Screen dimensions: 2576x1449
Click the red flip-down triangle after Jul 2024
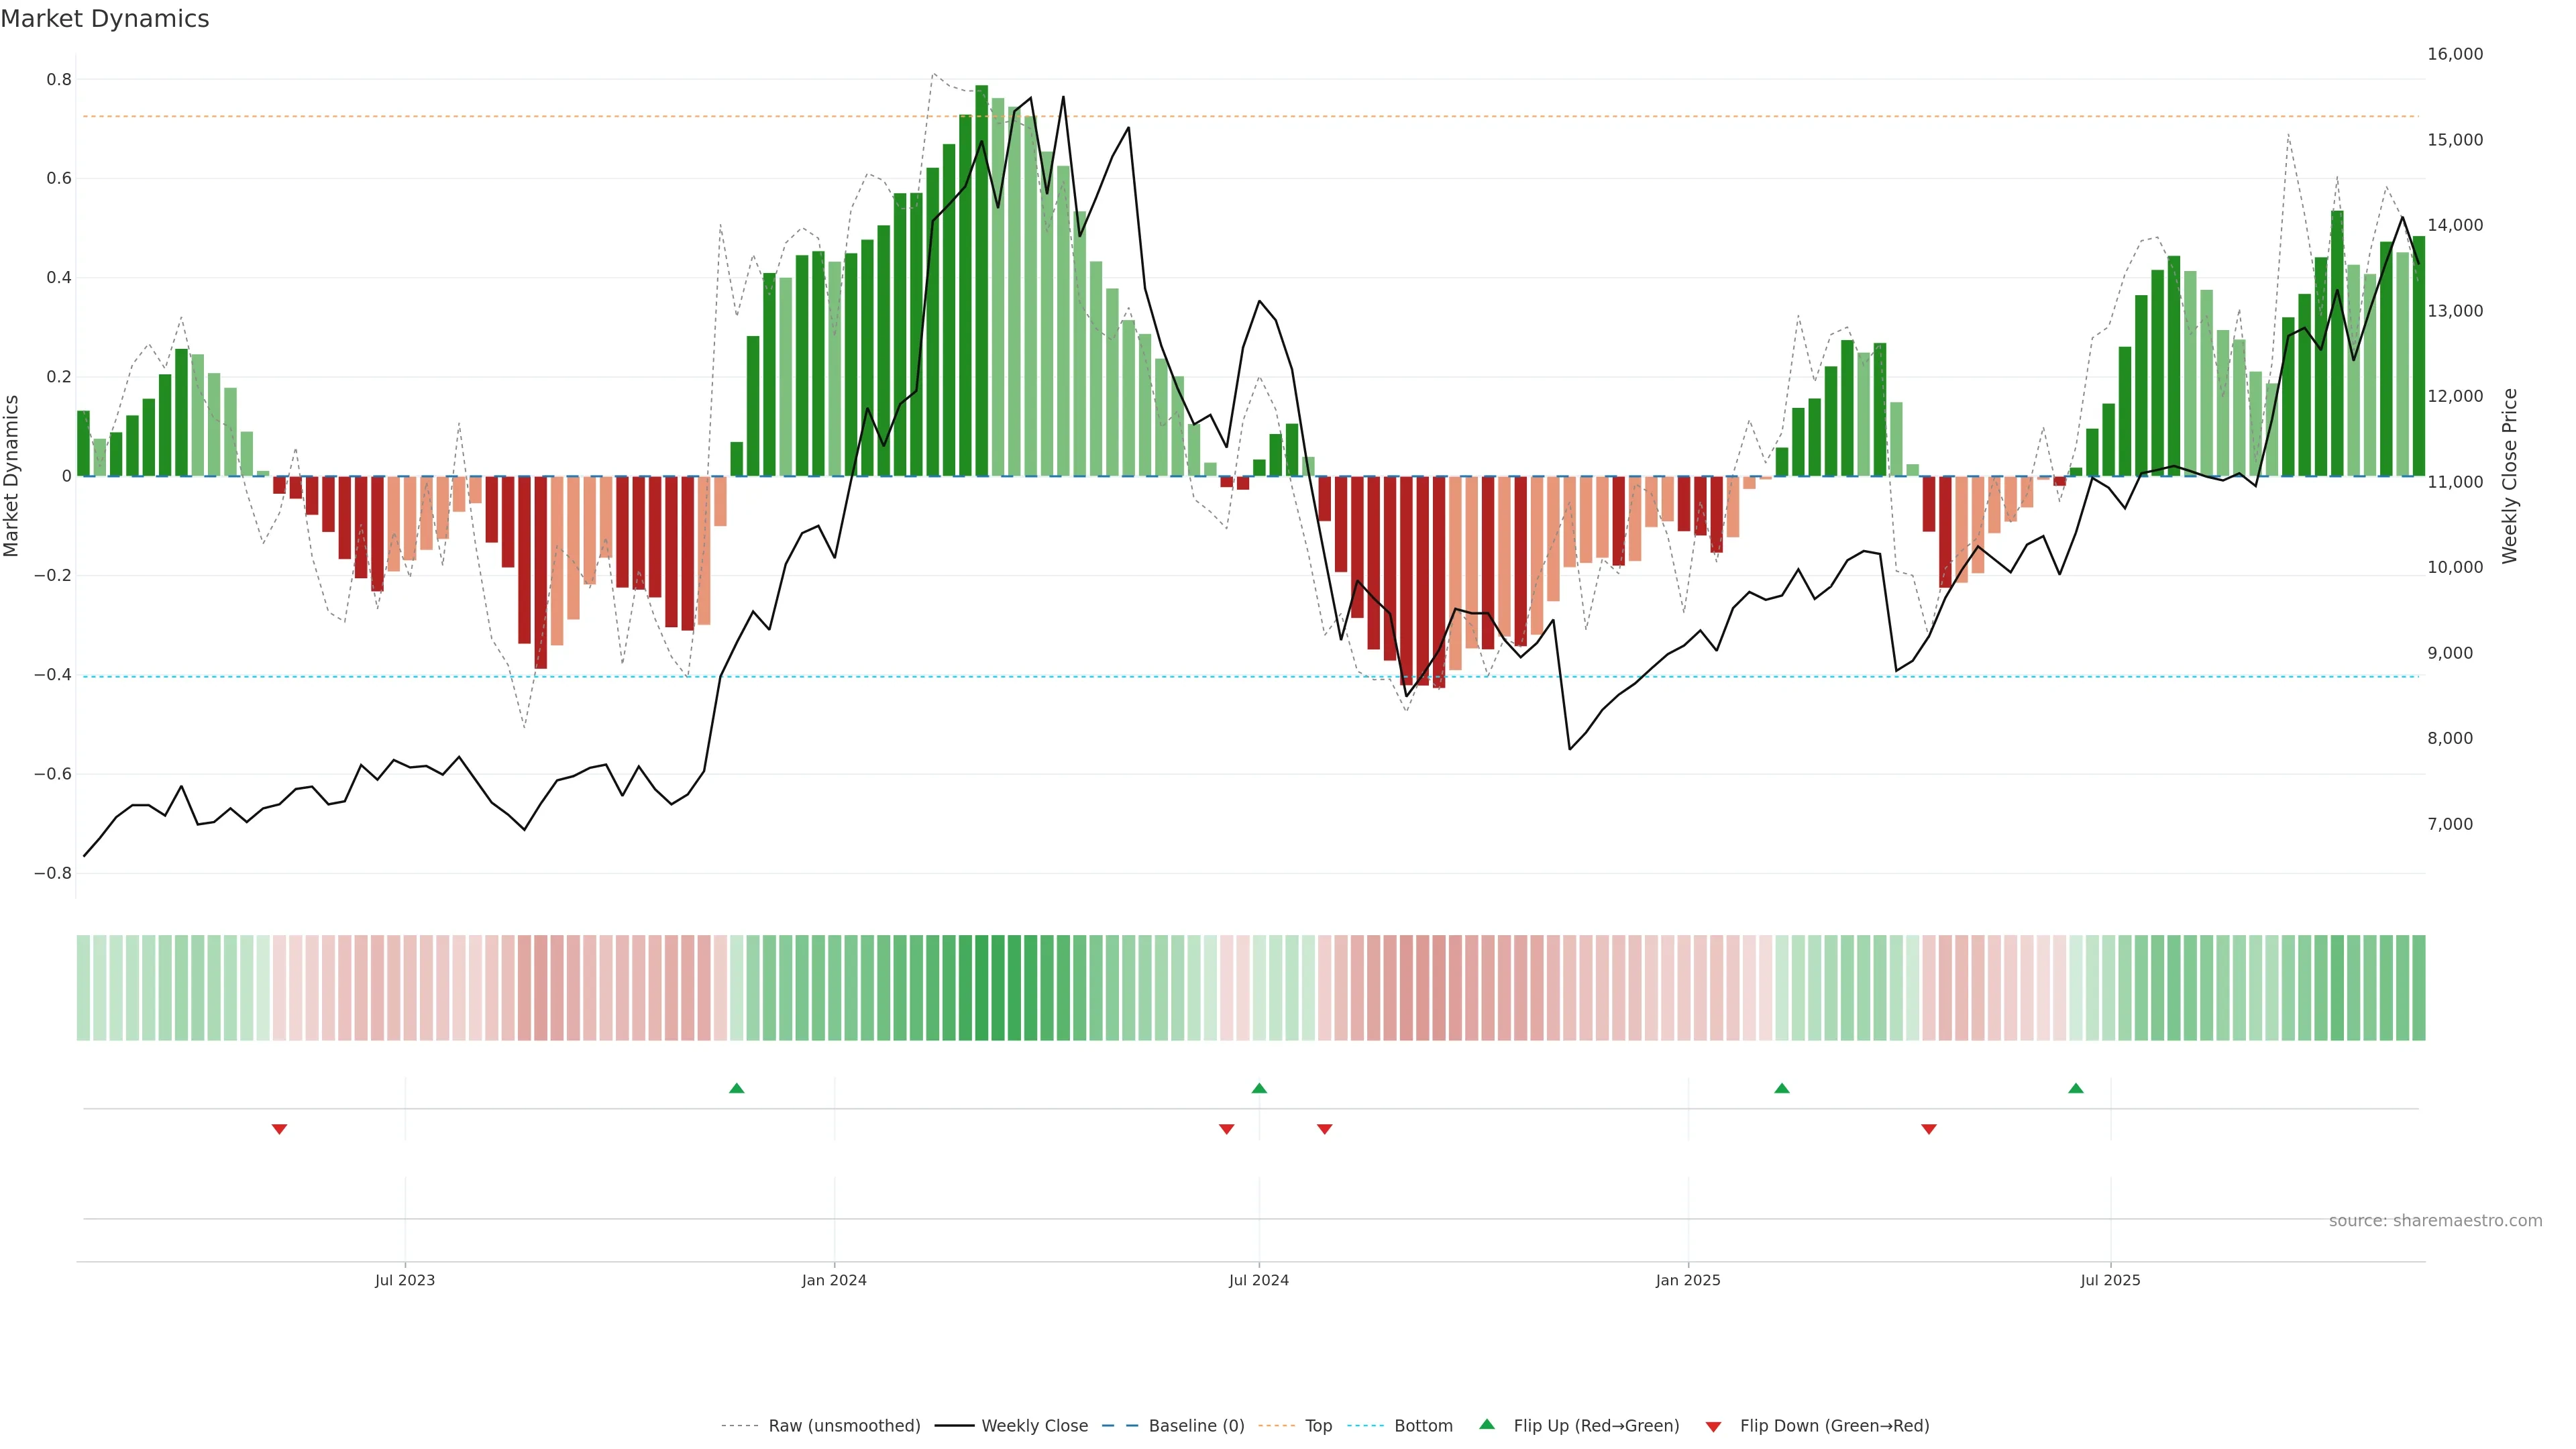pyautogui.click(x=1325, y=1129)
